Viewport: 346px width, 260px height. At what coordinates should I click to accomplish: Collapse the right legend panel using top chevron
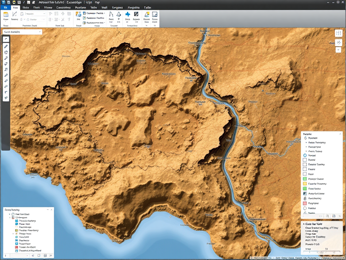(x=340, y=134)
